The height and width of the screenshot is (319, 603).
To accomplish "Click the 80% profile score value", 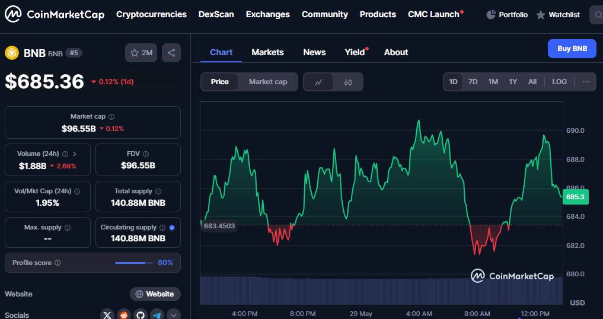I will [165, 263].
